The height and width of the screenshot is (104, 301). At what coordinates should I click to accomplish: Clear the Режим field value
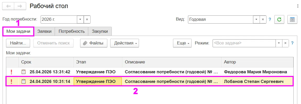286,43
